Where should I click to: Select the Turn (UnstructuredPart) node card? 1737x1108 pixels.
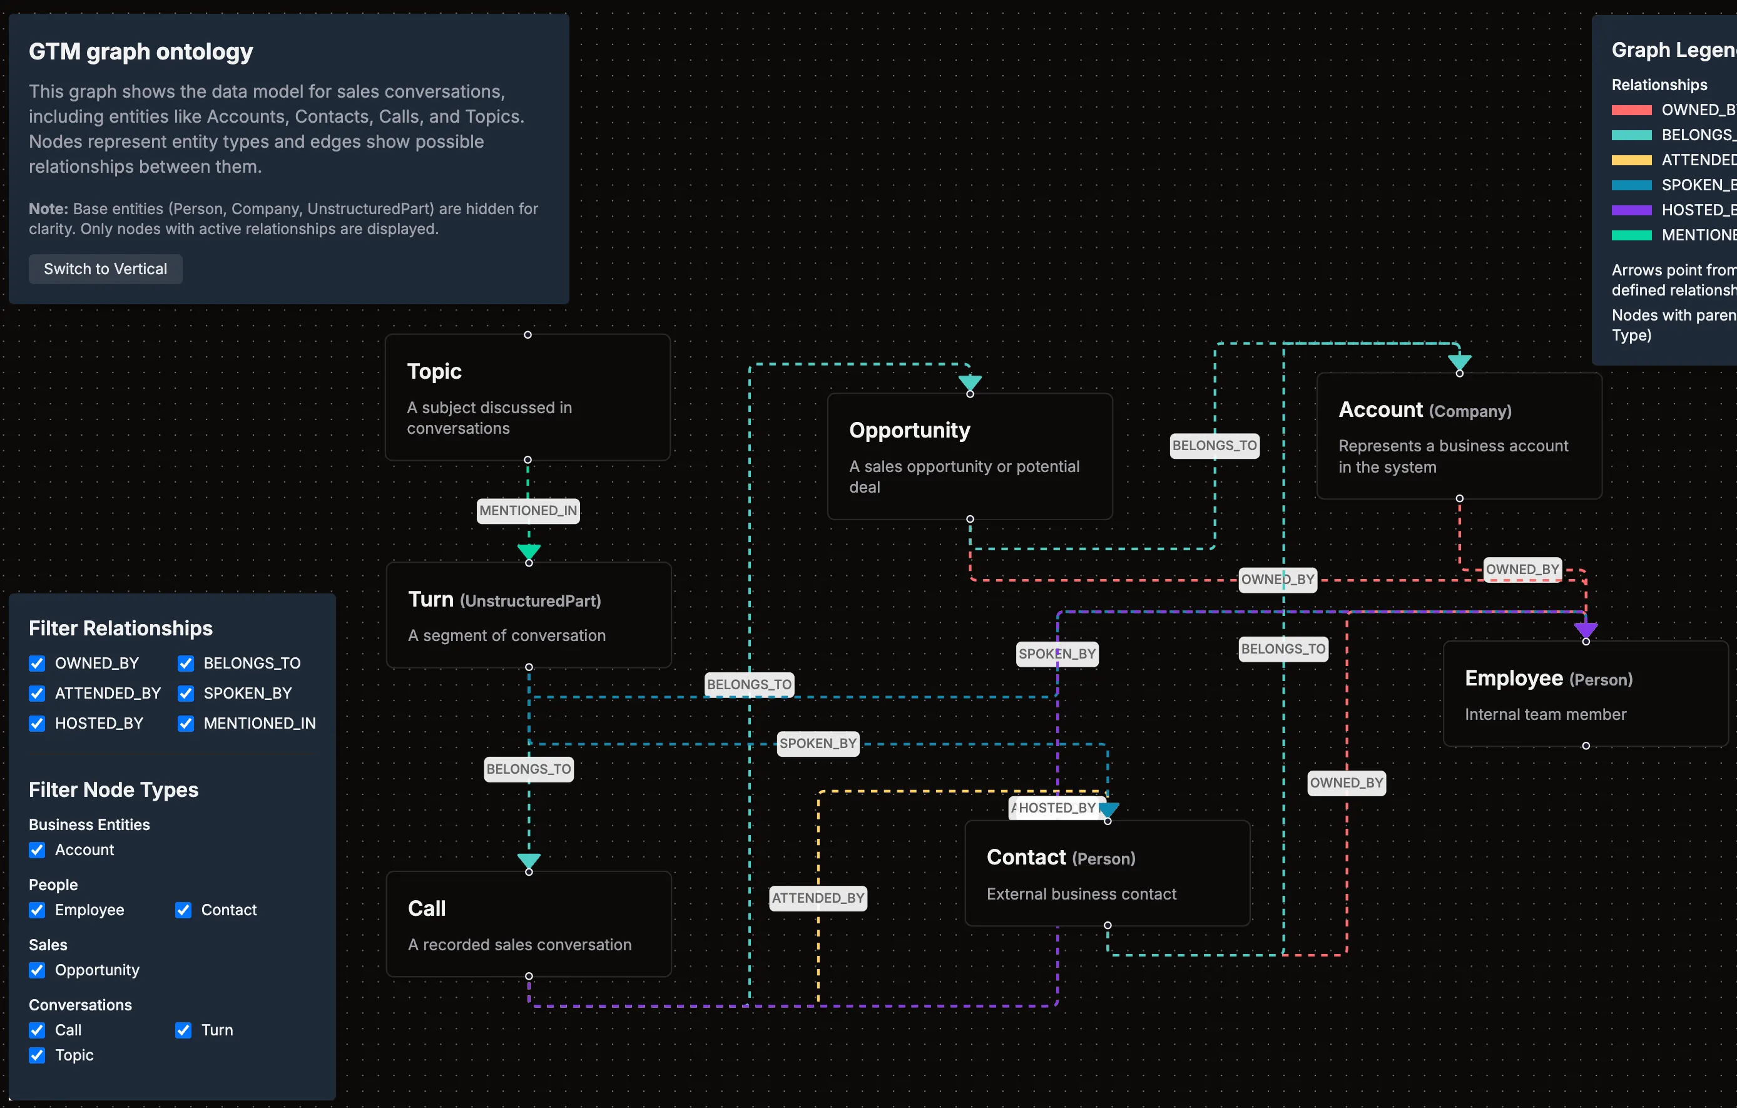(529, 615)
